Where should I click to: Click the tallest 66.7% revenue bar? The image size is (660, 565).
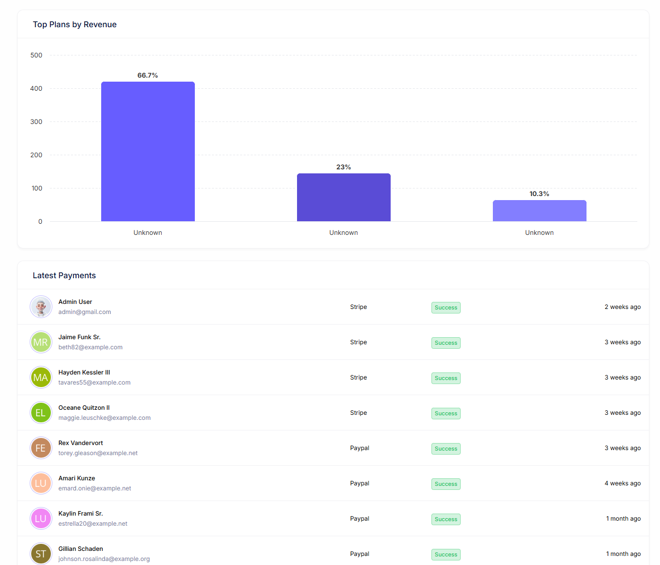(148, 151)
